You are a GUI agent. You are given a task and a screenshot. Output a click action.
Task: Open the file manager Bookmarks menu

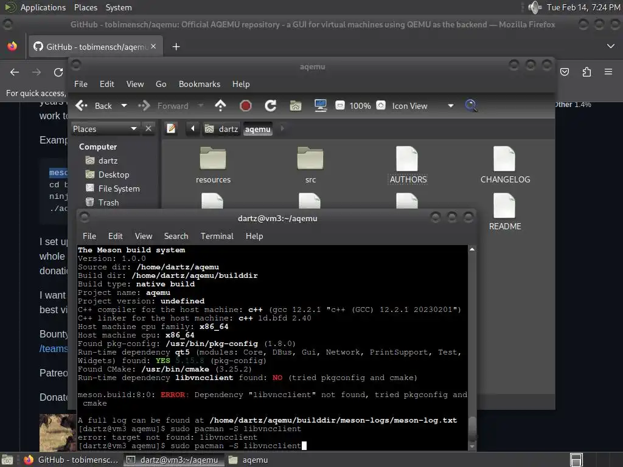click(200, 84)
